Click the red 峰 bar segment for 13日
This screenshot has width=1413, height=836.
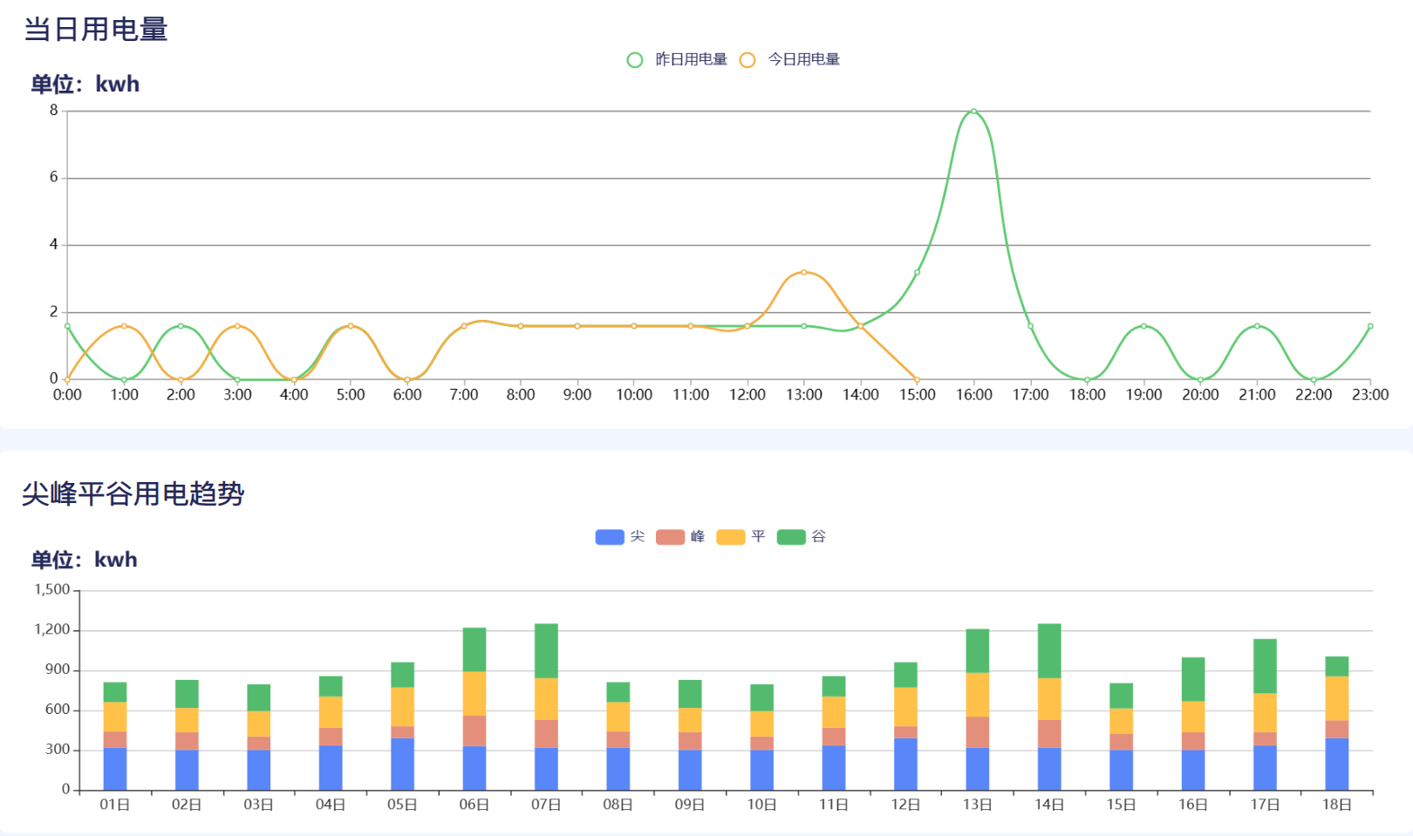click(x=978, y=732)
